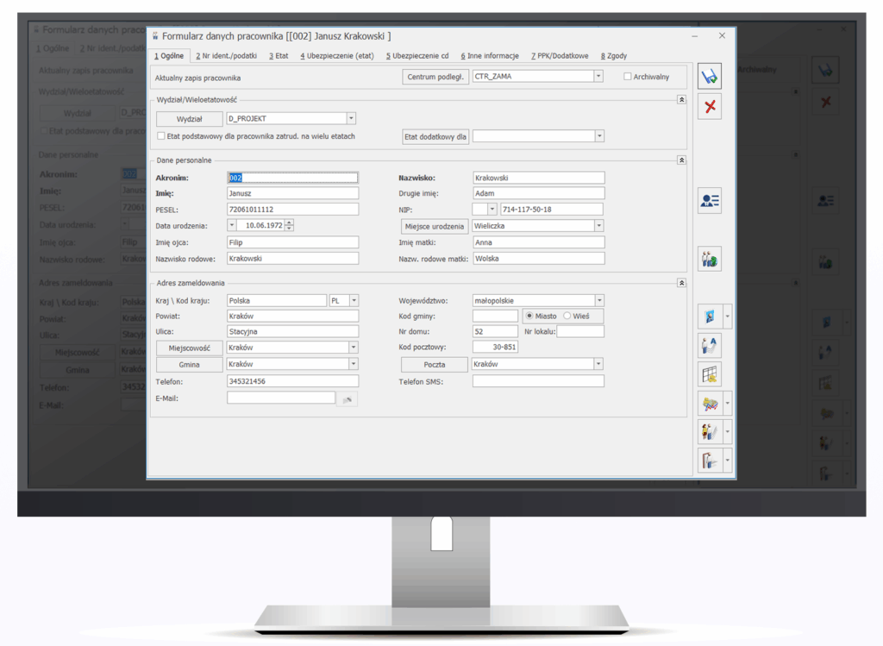Increment the Data urodzenia spinner up arrow
Image resolution: width=883 pixels, height=646 pixels.
pos(289,223)
